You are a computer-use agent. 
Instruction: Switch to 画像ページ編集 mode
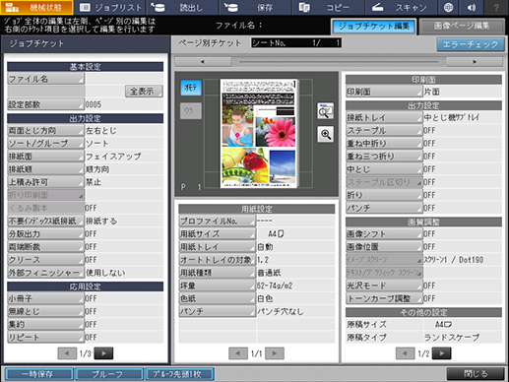tap(462, 26)
